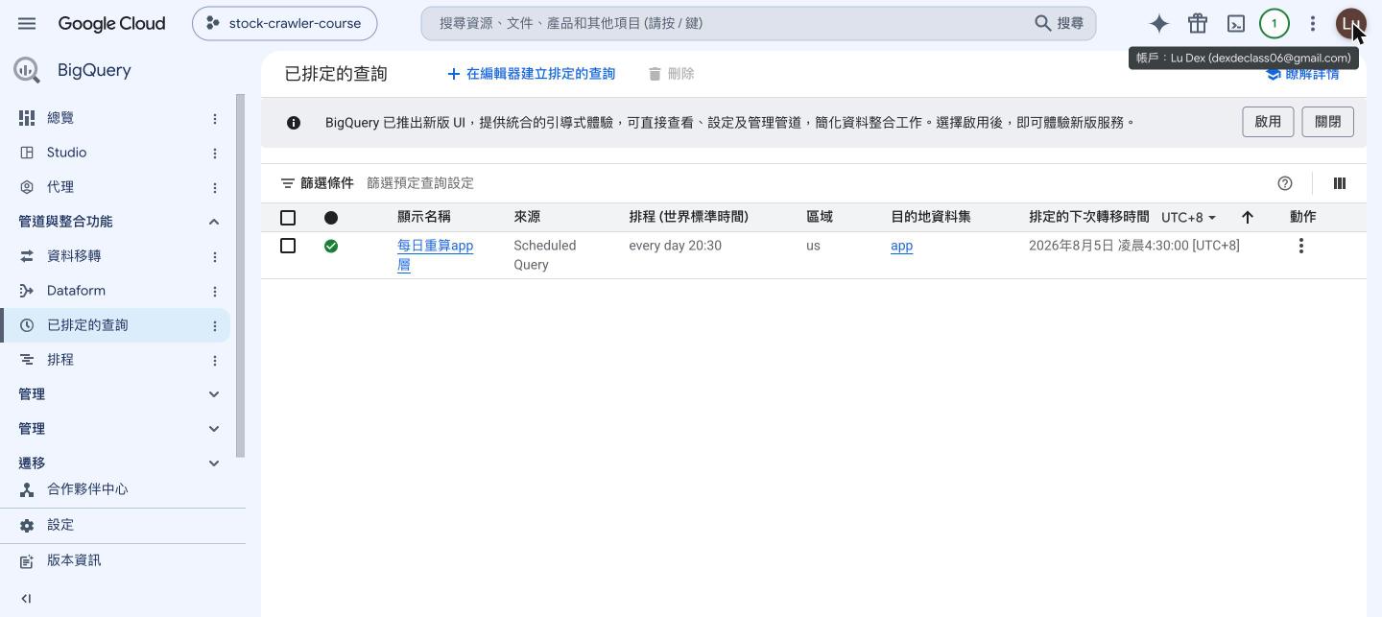Activate Cloud Shell terminal icon
The image size is (1382, 617).
1236,23
